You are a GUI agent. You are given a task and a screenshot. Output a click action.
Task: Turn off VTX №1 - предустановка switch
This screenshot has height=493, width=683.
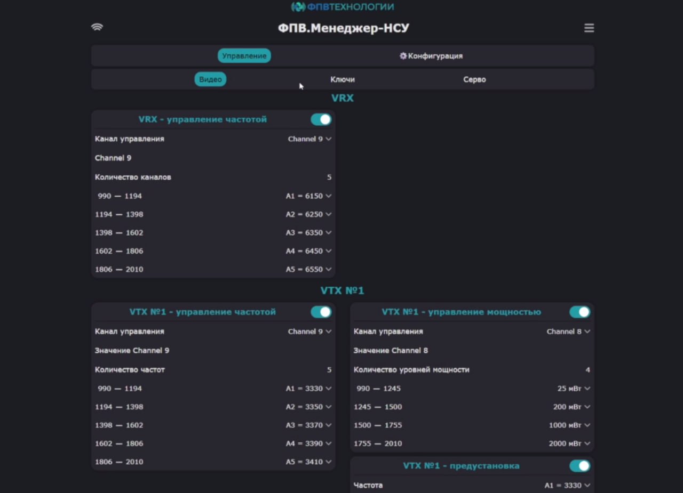(x=580, y=466)
